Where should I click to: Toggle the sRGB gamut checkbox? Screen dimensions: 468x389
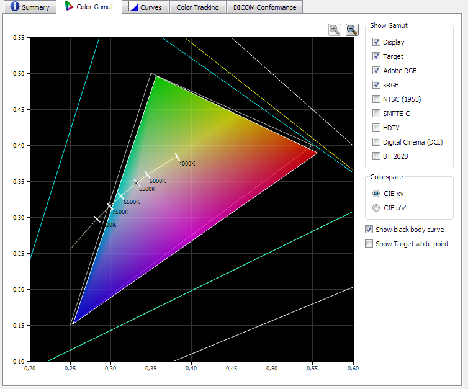pyautogui.click(x=376, y=85)
